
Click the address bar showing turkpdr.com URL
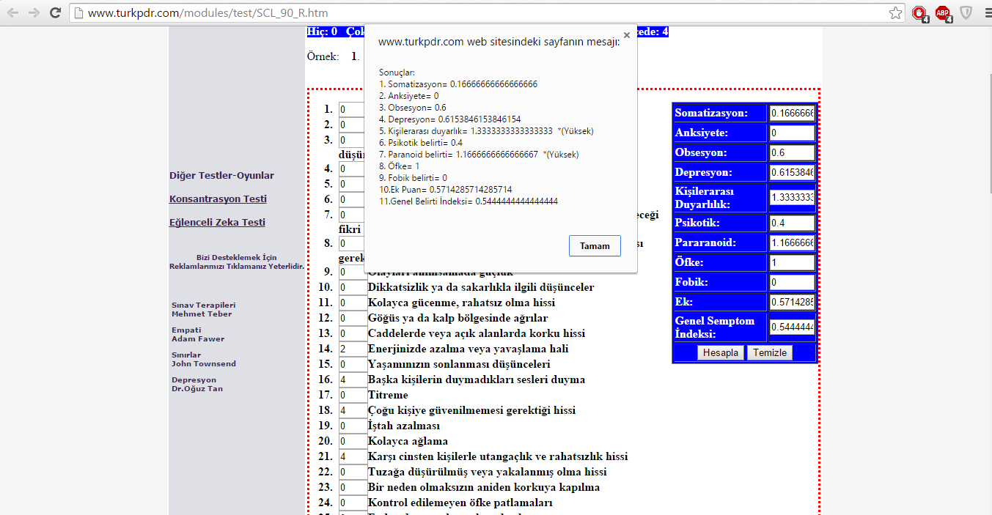pyautogui.click(x=488, y=13)
